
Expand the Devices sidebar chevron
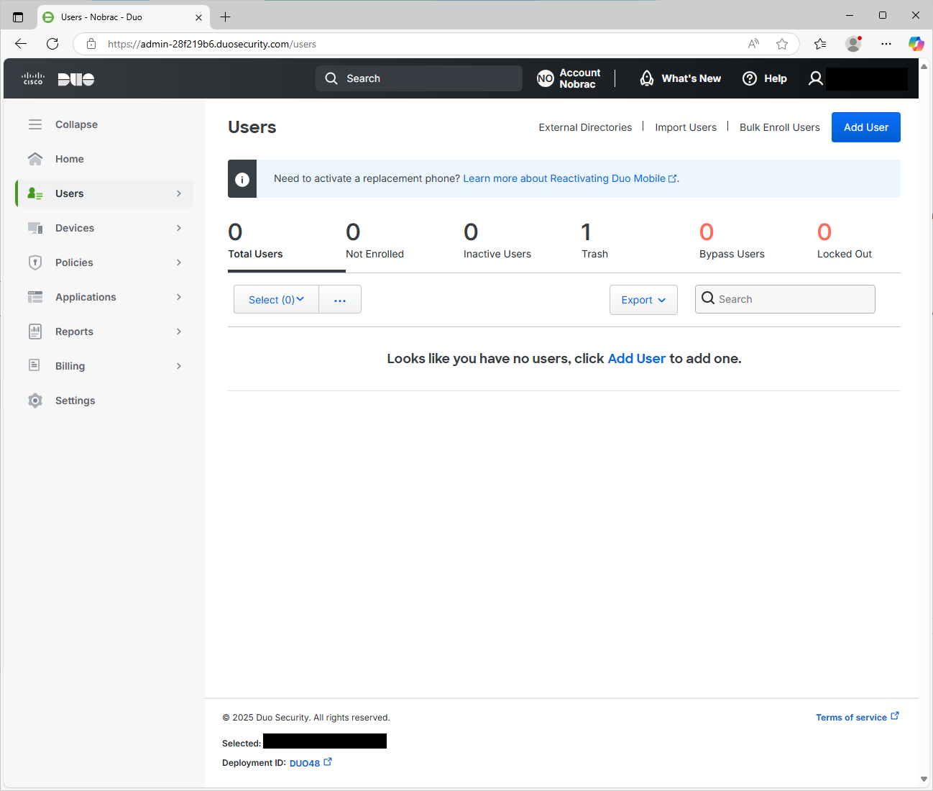point(179,228)
